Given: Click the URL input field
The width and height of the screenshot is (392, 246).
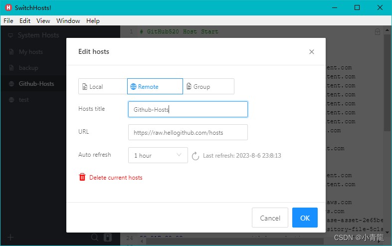Looking at the screenshot, I should [x=188, y=132].
